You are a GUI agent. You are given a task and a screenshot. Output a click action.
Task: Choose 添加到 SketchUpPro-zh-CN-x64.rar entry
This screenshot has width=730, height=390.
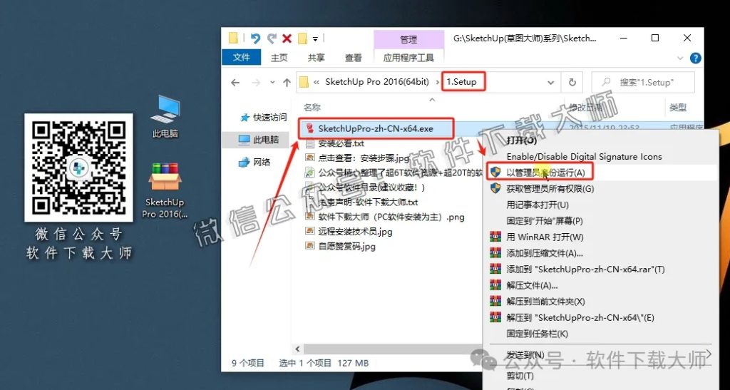point(585,269)
